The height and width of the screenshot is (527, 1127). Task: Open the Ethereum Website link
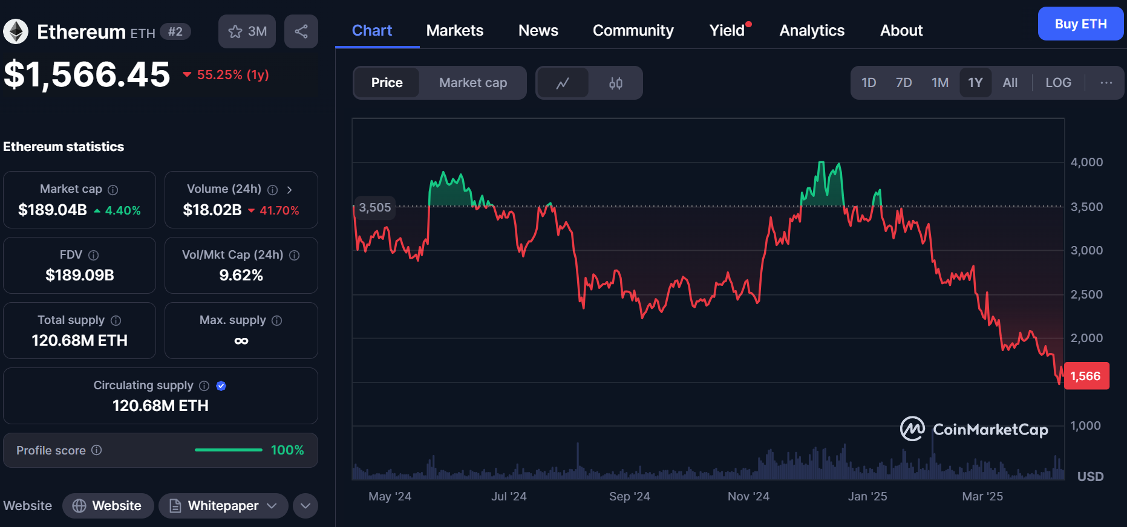pos(108,506)
